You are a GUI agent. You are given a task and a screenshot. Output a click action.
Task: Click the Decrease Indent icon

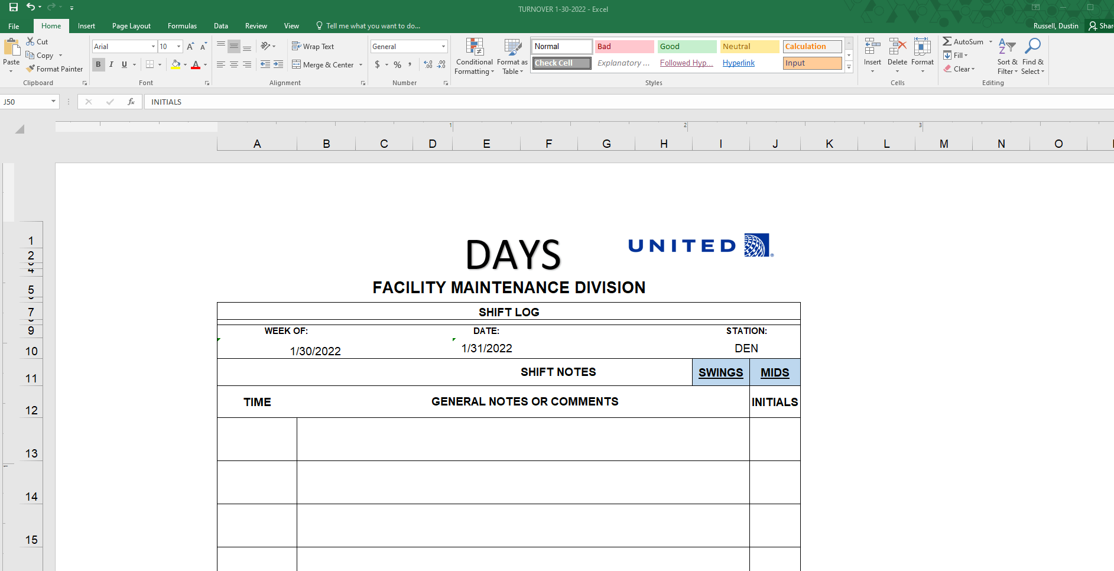pos(265,64)
